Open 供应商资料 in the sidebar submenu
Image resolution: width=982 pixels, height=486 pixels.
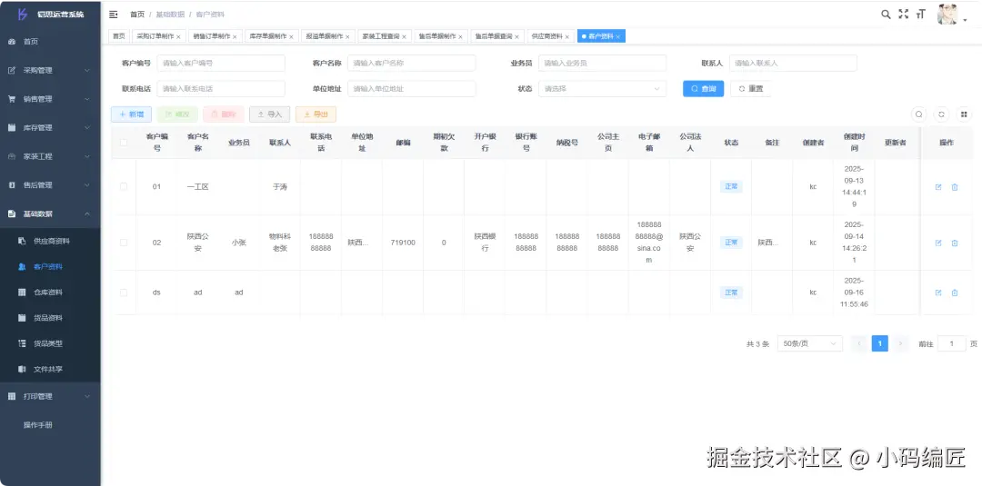click(50, 241)
